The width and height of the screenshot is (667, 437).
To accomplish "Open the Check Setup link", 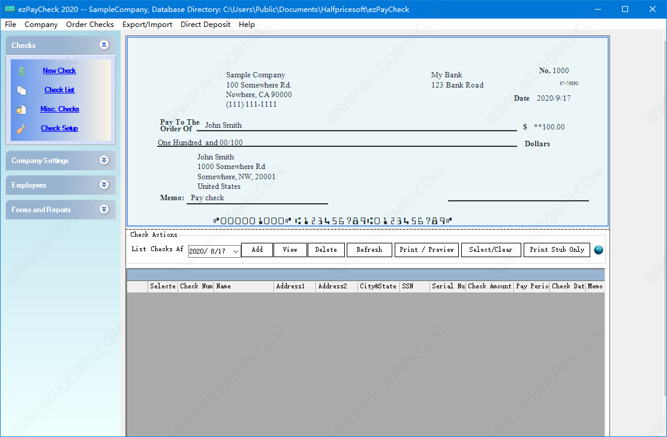I will click(x=59, y=128).
